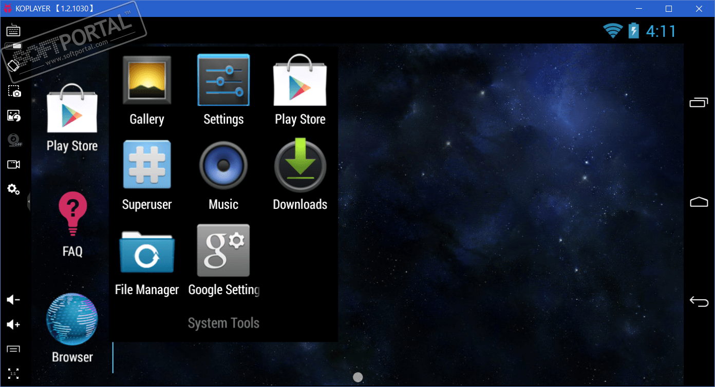Image resolution: width=715 pixels, height=387 pixels.
Task: Open Google Settings app
Action: (x=223, y=261)
